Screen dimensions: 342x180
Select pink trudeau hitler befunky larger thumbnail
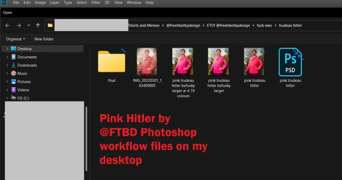point(218,62)
